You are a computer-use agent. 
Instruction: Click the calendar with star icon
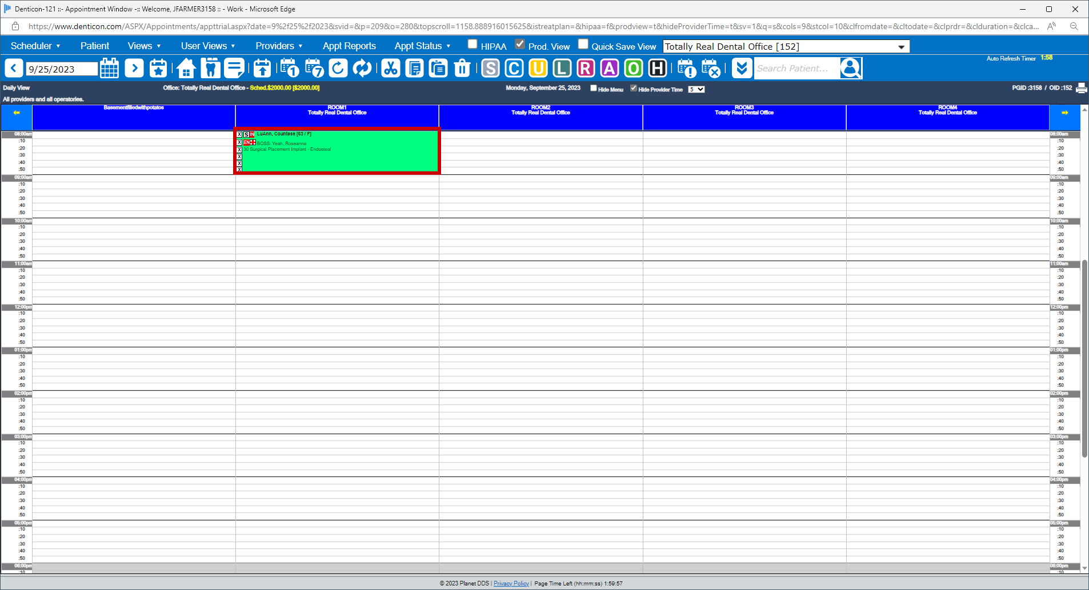[158, 69]
